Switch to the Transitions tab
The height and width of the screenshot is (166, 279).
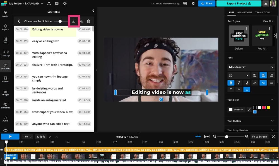click(x=263, y=12)
